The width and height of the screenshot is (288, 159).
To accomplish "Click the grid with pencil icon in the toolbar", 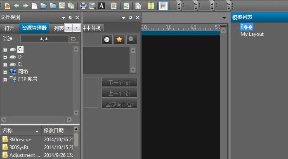I will 139,6.
